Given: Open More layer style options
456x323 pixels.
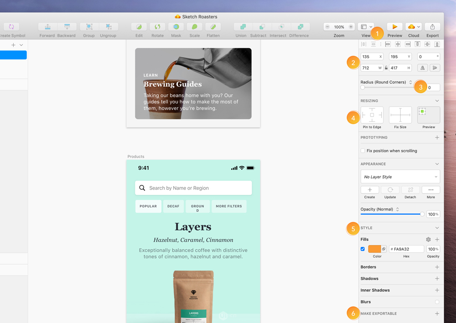Looking at the screenshot, I should point(431,190).
